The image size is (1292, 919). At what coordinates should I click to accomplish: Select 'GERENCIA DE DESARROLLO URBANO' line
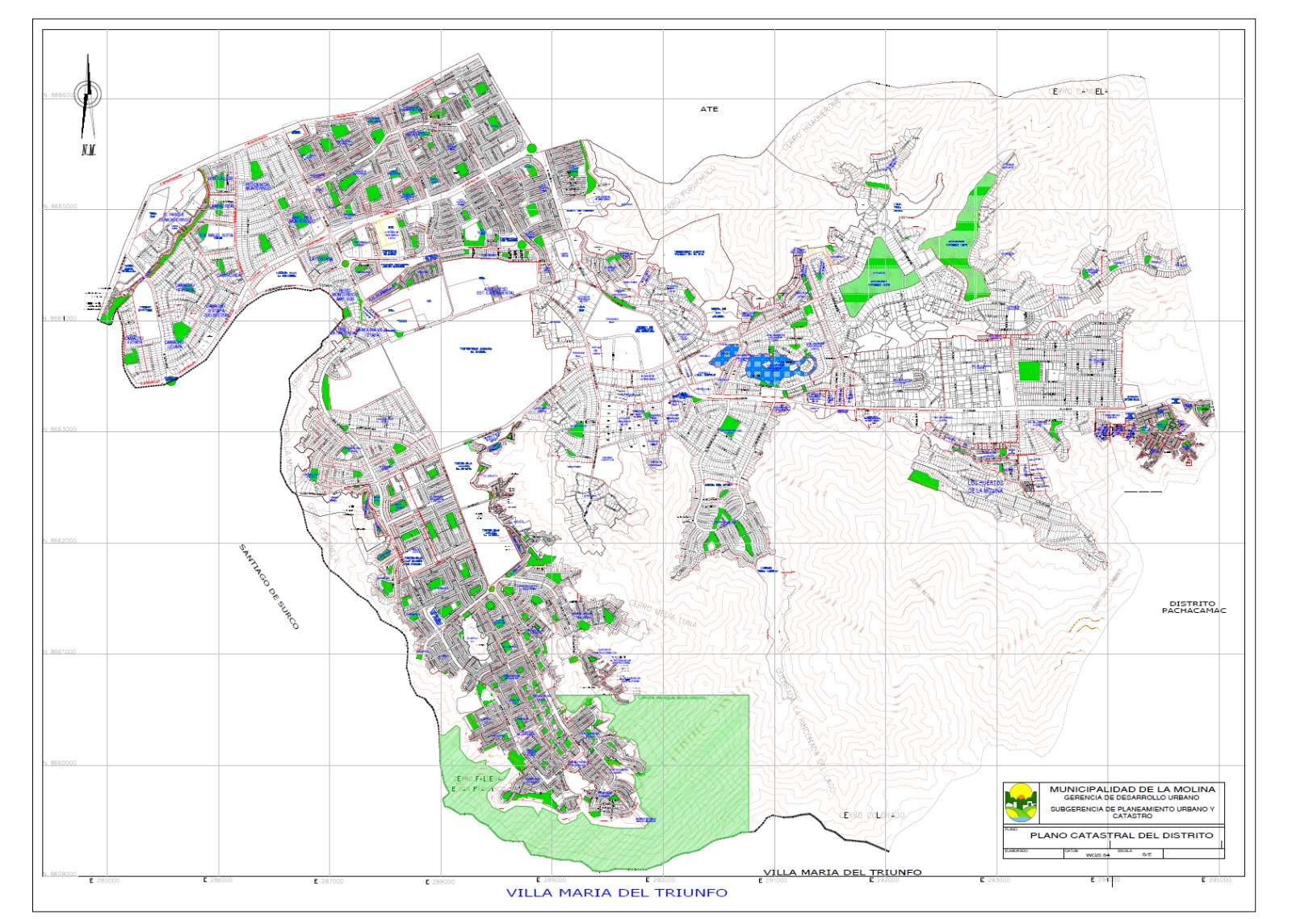tap(1131, 798)
